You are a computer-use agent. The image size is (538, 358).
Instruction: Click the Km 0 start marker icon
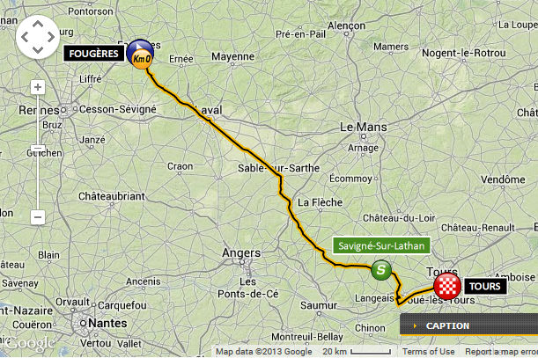140,55
